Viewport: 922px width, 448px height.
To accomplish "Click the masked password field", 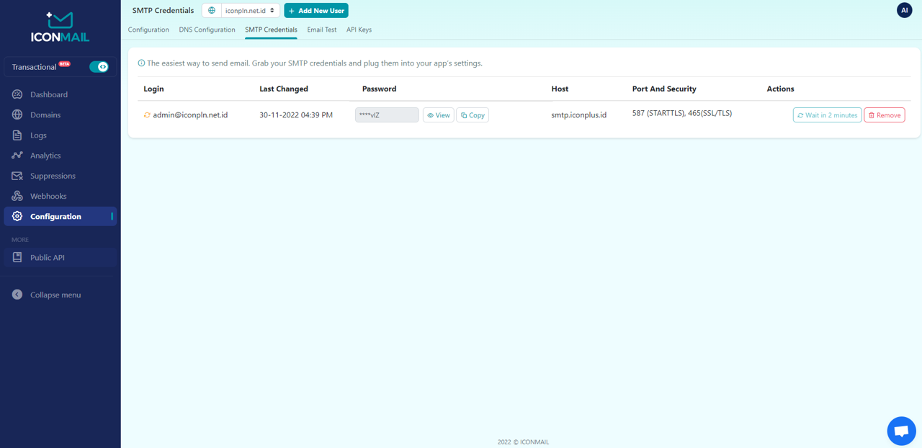I will (387, 115).
